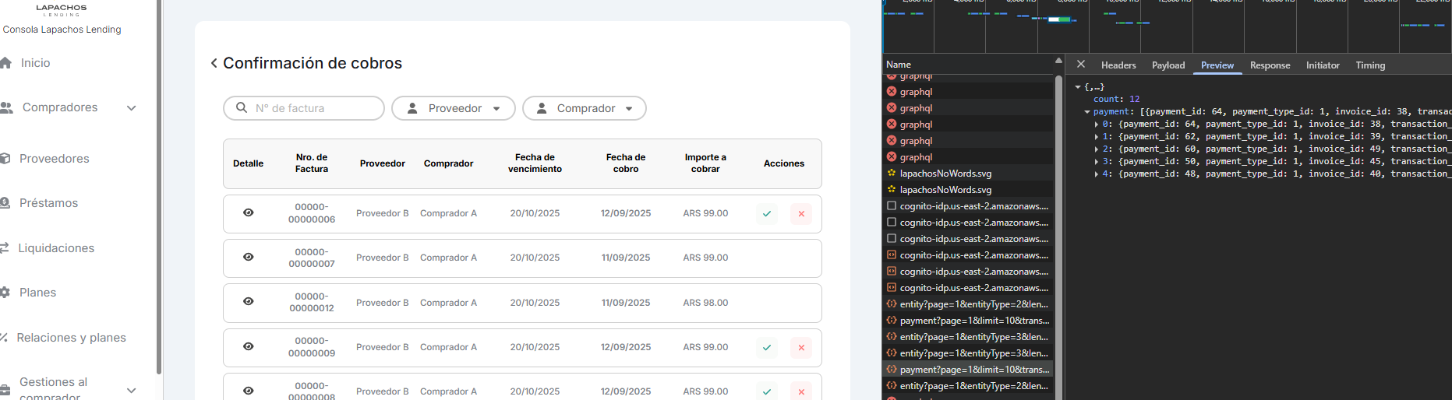Click the back arrow beside Confirmación de cobros
The image size is (1452, 400).
click(x=214, y=63)
